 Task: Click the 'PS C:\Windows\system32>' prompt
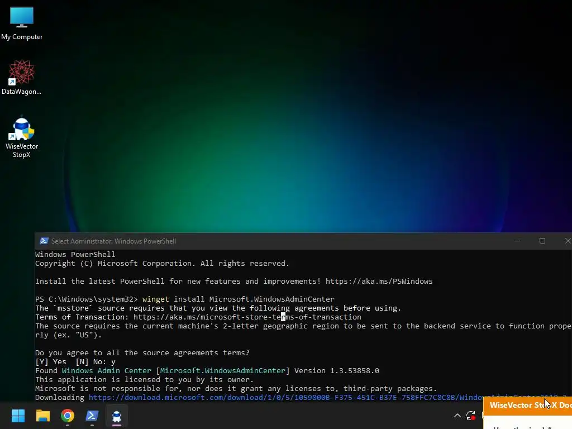coord(87,299)
